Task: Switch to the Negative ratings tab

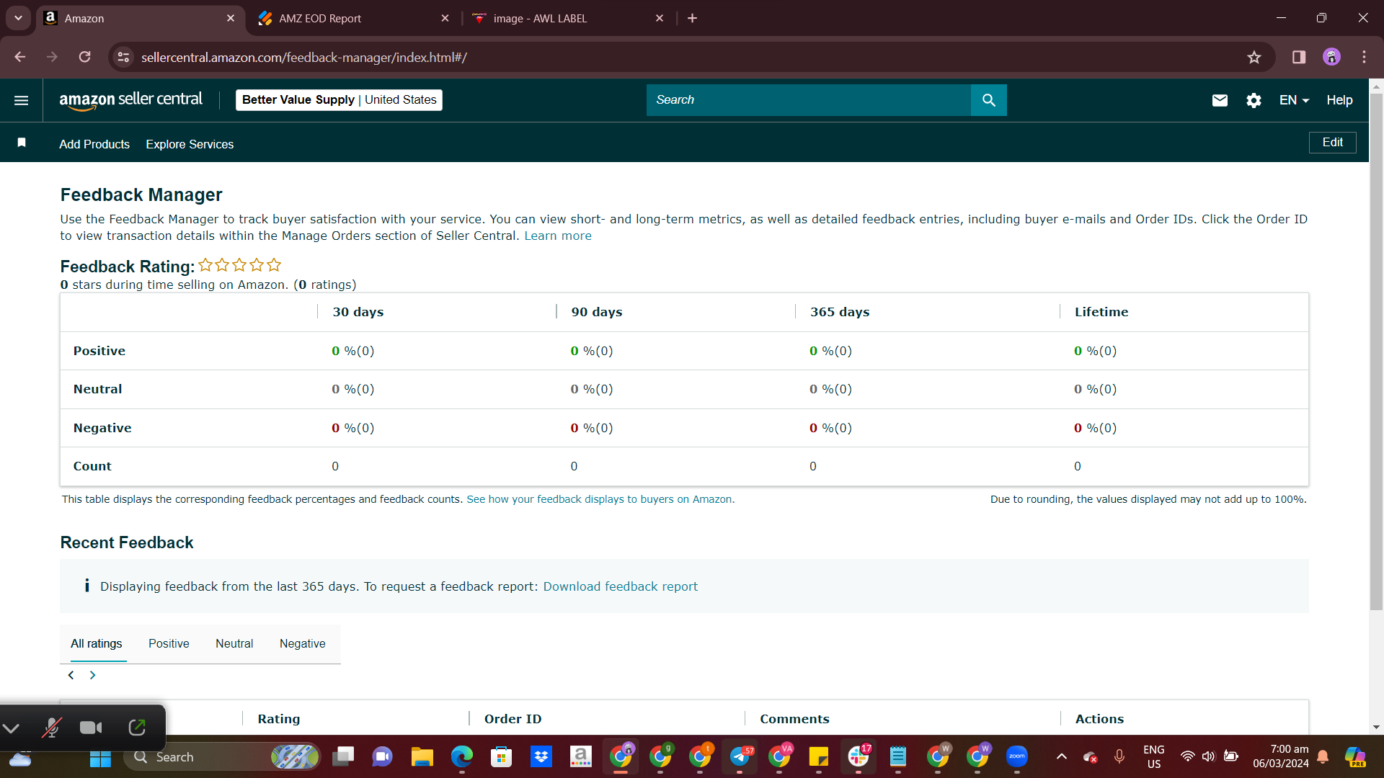Action: (x=302, y=643)
